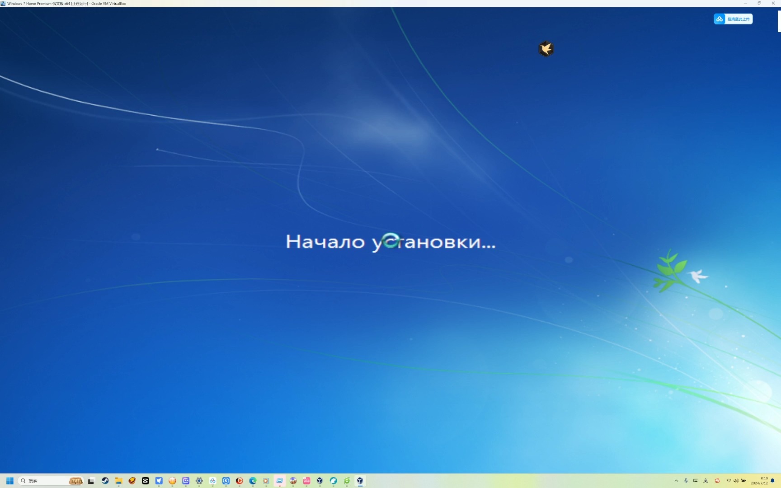
Task: Click the 'Начало установки...' text
Action: click(x=390, y=242)
